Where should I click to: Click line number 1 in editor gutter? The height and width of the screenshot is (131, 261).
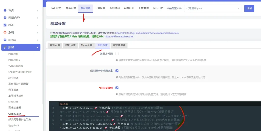pyautogui.click(x=53, y=104)
